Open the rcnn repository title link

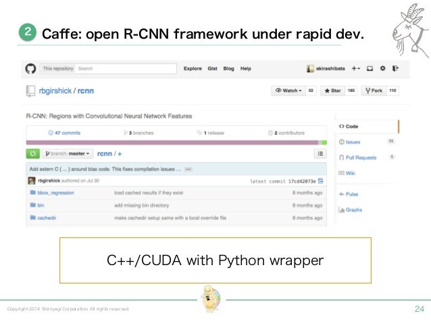(x=86, y=91)
